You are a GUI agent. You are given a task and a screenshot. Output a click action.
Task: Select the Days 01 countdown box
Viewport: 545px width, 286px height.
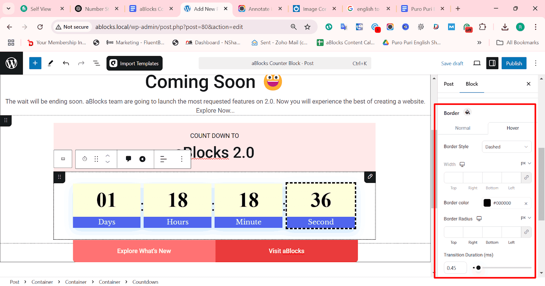point(107,206)
